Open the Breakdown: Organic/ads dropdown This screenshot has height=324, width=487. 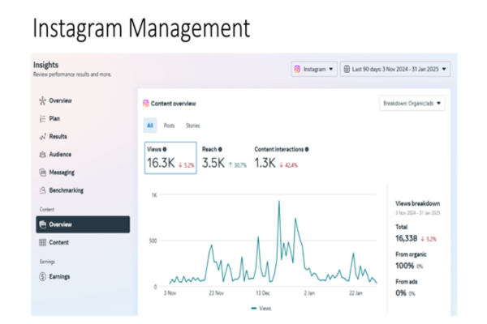tap(412, 104)
